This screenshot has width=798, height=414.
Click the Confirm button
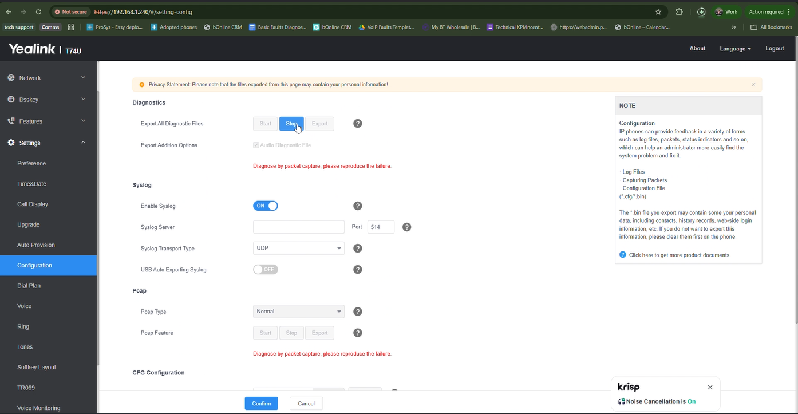pos(262,404)
